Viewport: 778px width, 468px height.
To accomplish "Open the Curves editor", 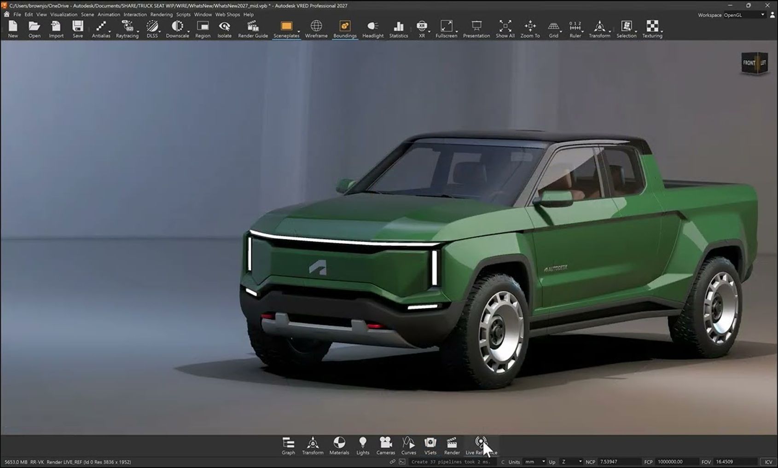I will click(409, 446).
